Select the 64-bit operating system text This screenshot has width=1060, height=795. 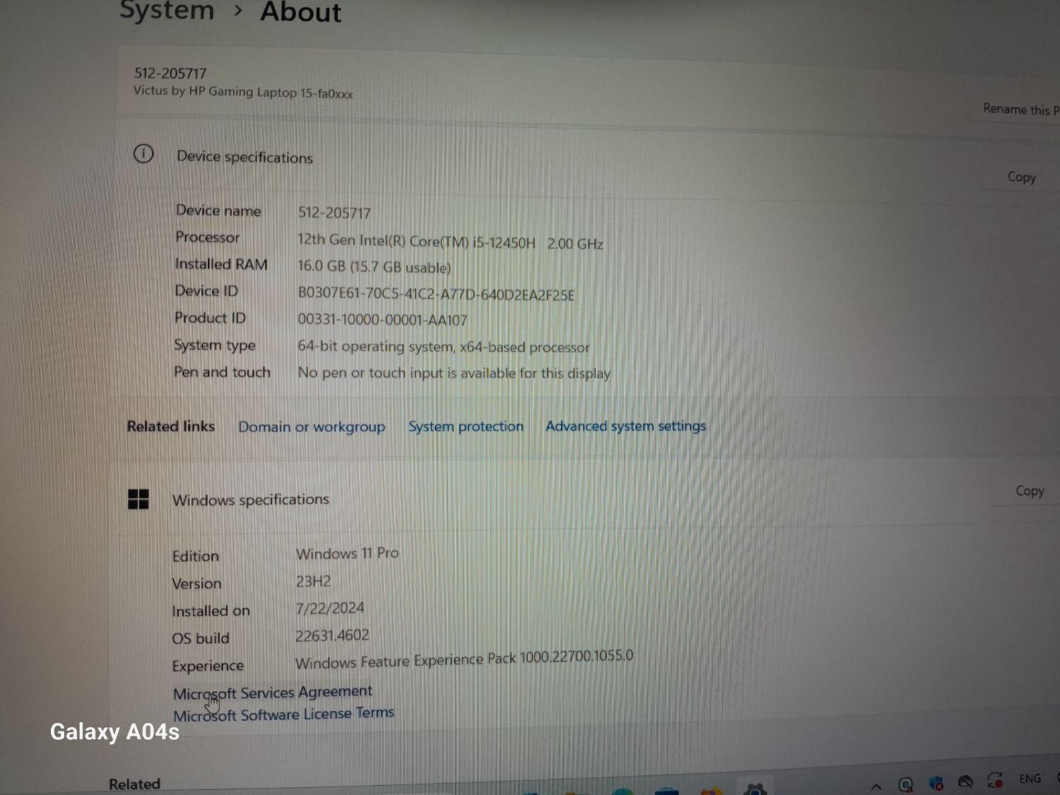[x=443, y=346]
